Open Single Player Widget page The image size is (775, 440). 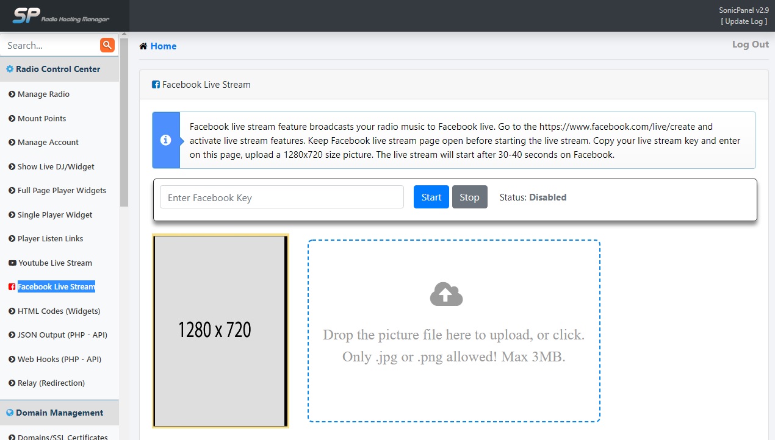click(55, 215)
